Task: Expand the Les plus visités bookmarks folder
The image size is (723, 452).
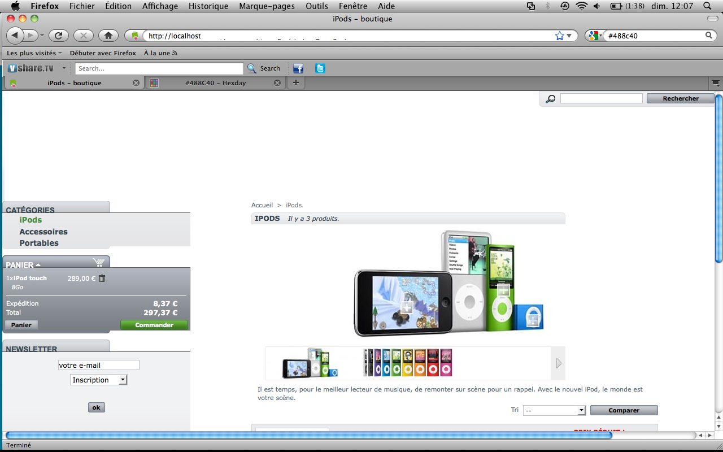Action: coord(34,53)
